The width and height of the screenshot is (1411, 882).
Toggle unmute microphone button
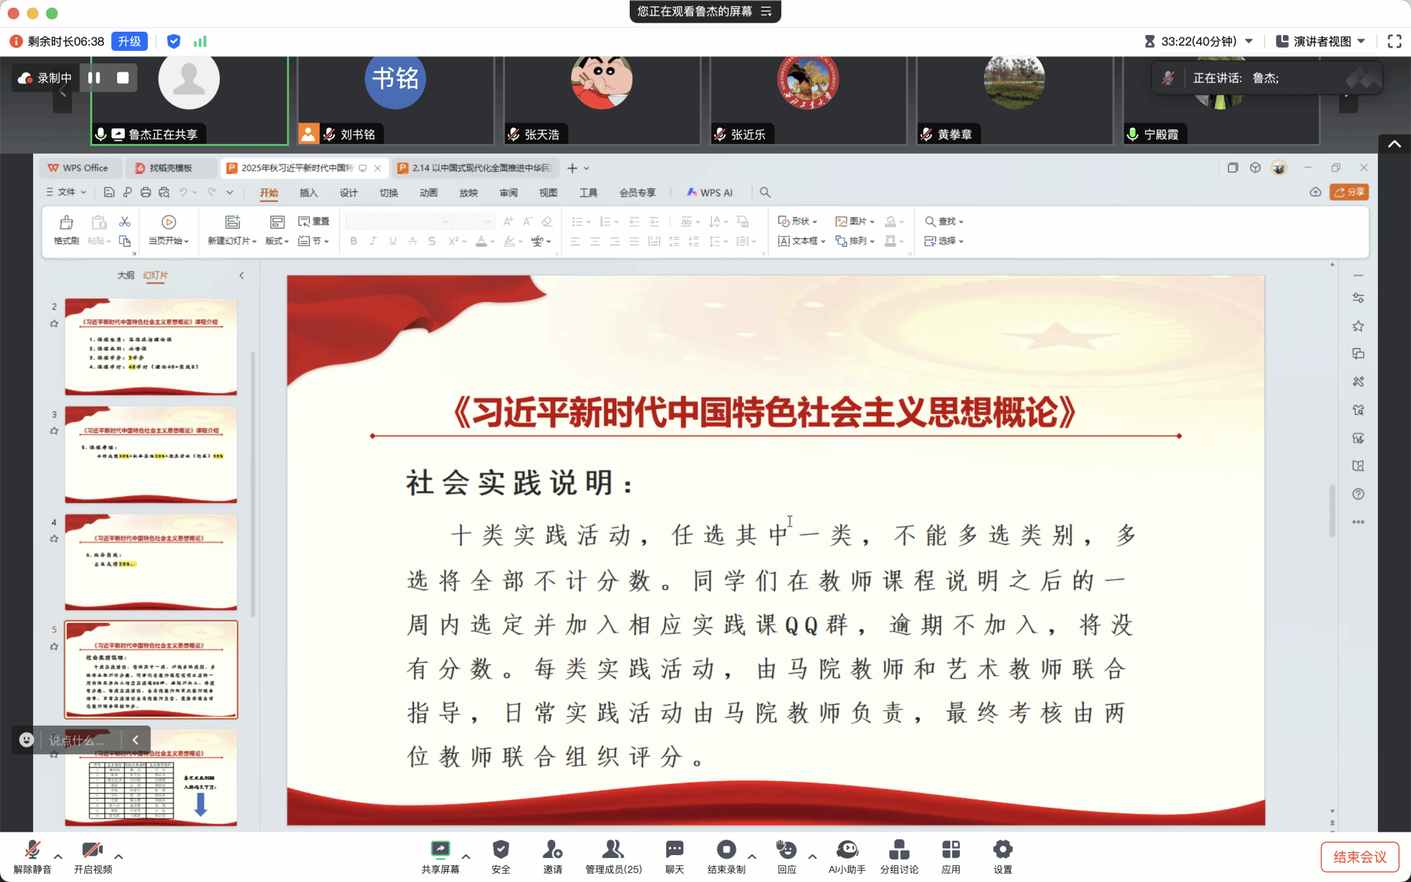(x=32, y=850)
